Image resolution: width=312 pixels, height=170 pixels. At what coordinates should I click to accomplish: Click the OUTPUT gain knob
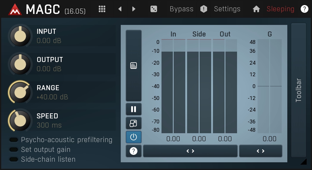click(20, 64)
